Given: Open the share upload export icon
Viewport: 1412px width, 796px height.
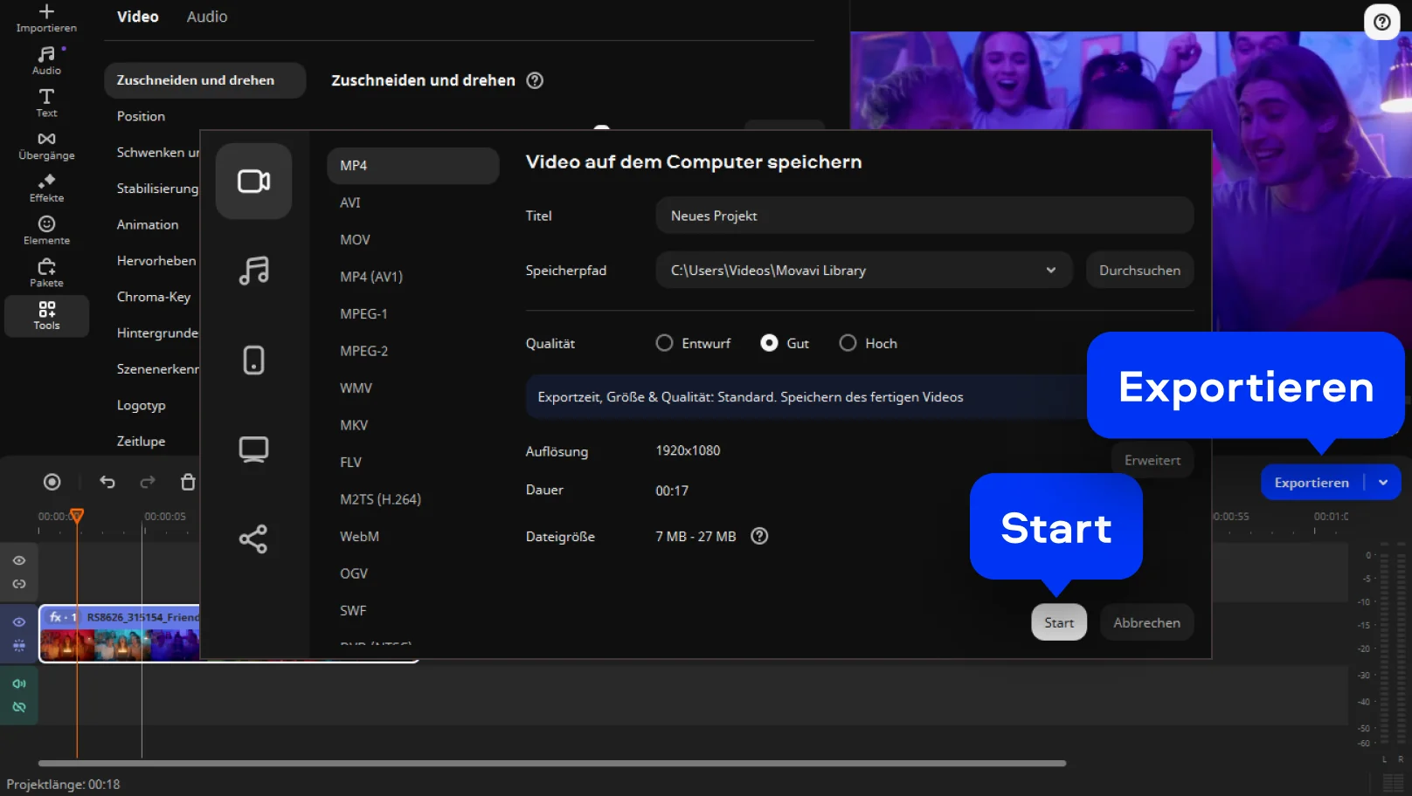Looking at the screenshot, I should point(253,539).
